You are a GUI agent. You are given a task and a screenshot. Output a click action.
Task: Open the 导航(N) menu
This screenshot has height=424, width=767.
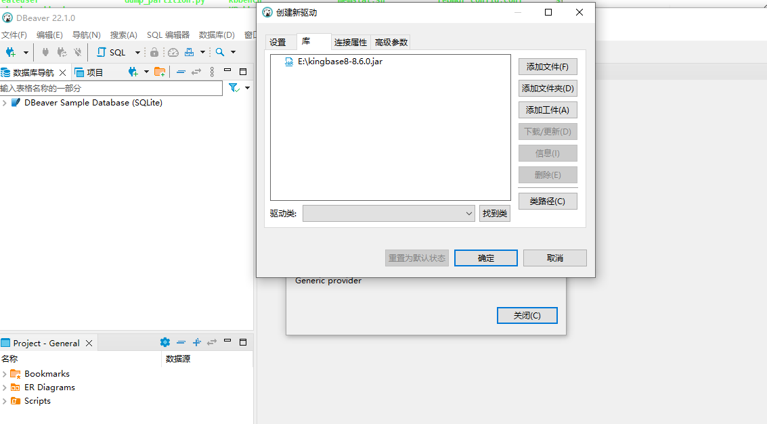click(87, 35)
